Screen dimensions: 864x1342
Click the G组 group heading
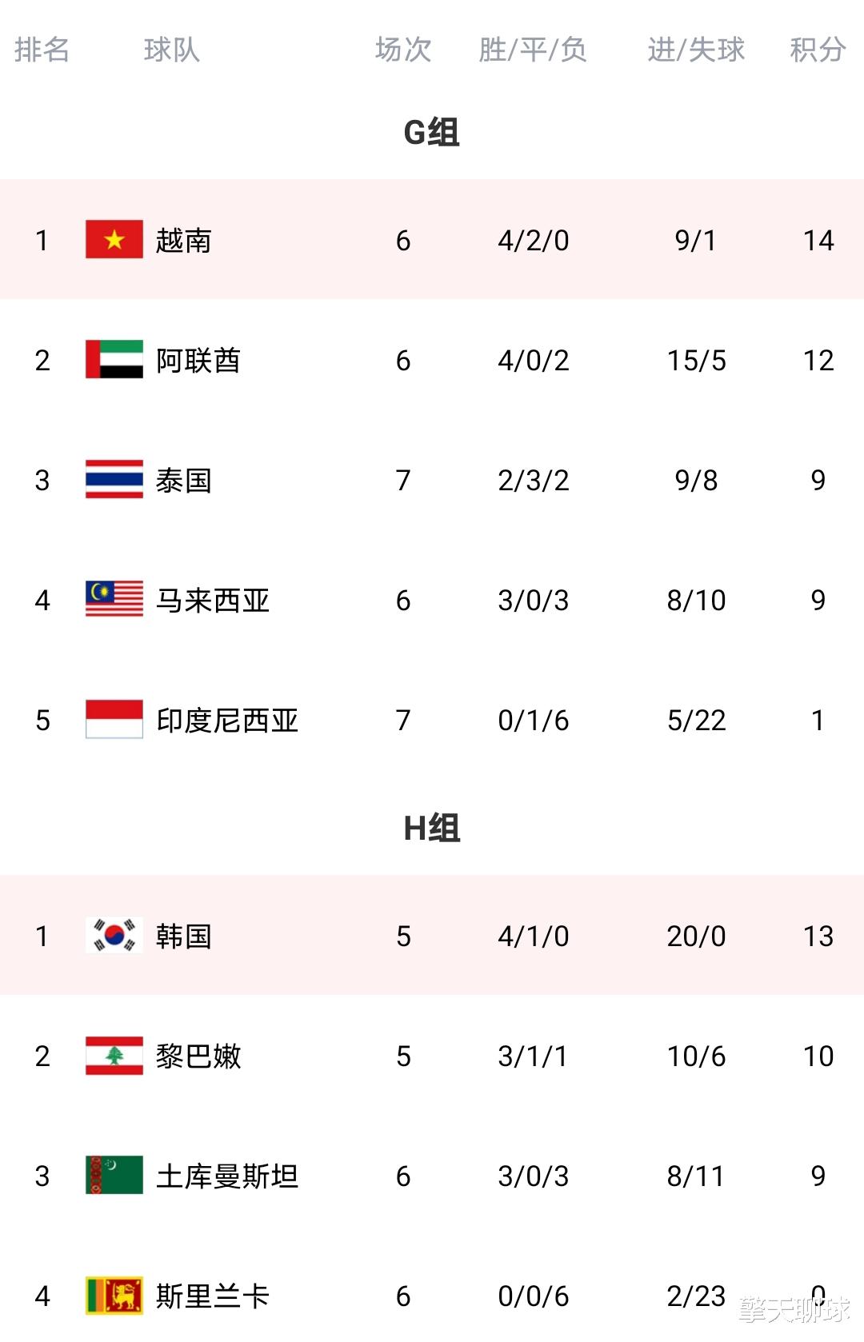tap(431, 132)
